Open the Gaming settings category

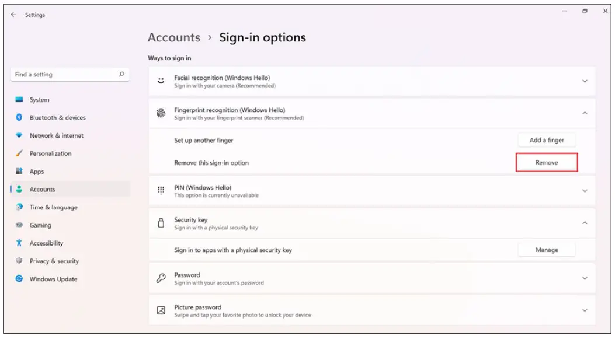click(40, 225)
